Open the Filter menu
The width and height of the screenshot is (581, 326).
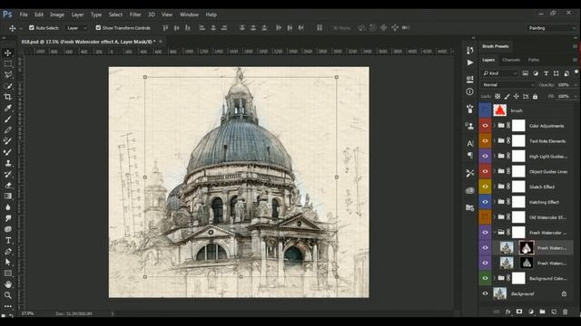pyautogui.click(x=135, y=14)
